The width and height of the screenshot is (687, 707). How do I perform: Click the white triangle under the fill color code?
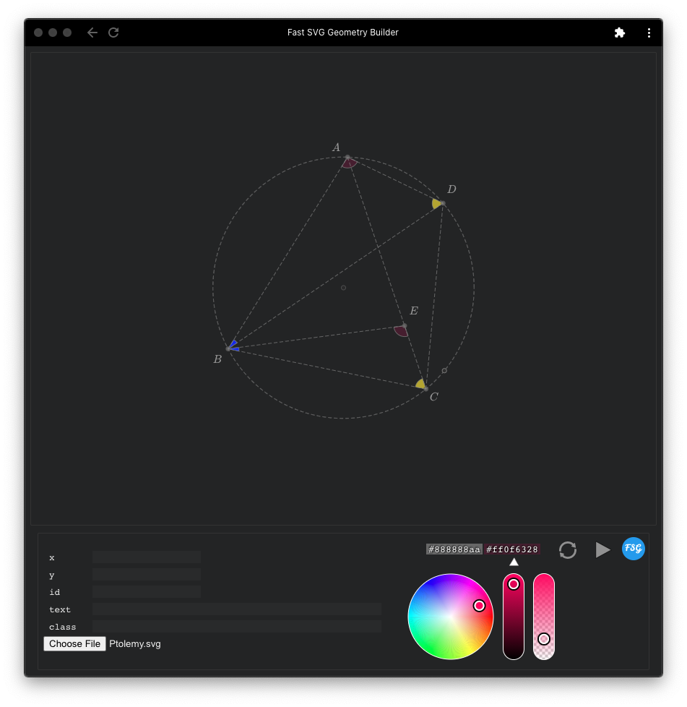point(514,562)
